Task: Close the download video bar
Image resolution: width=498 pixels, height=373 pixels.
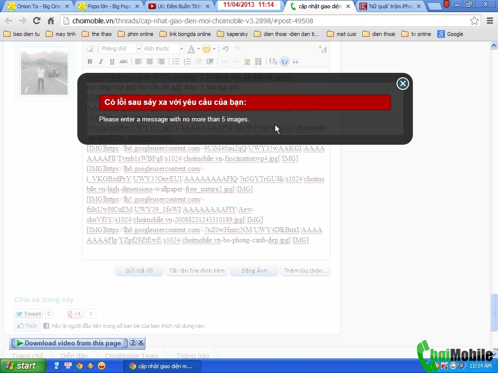Action: click(x=141, y=342)
